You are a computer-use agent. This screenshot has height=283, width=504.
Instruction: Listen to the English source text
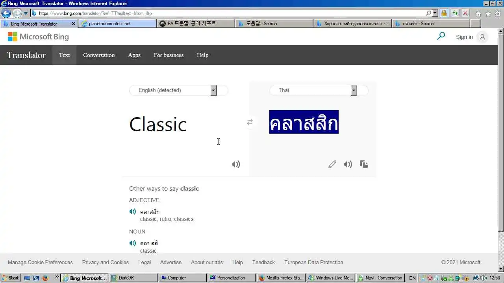click(x=236, y=164)
